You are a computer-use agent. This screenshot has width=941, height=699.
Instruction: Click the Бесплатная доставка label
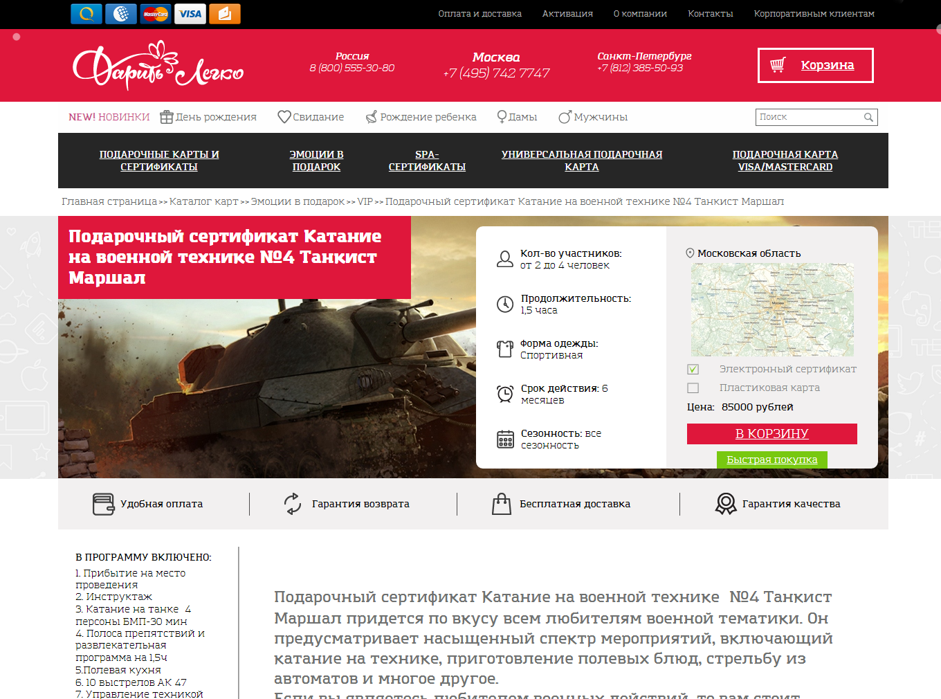[x=575, y=504]
